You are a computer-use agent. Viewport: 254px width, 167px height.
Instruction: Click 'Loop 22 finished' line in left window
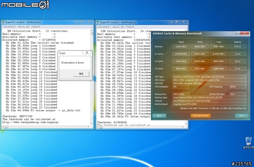tap(31, 108)
